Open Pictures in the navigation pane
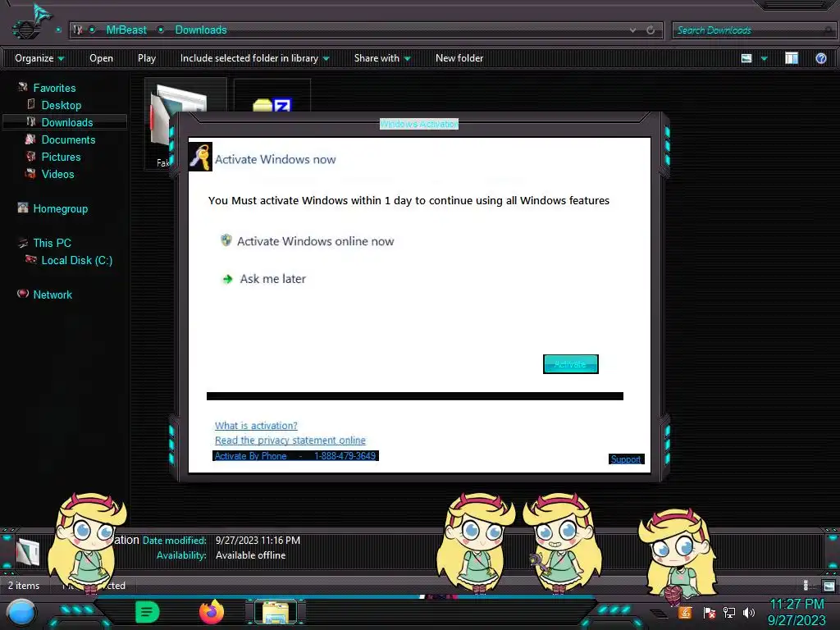The width and height of the screenshot is (840, 630). pyautogui.click(x=61, y=157)
